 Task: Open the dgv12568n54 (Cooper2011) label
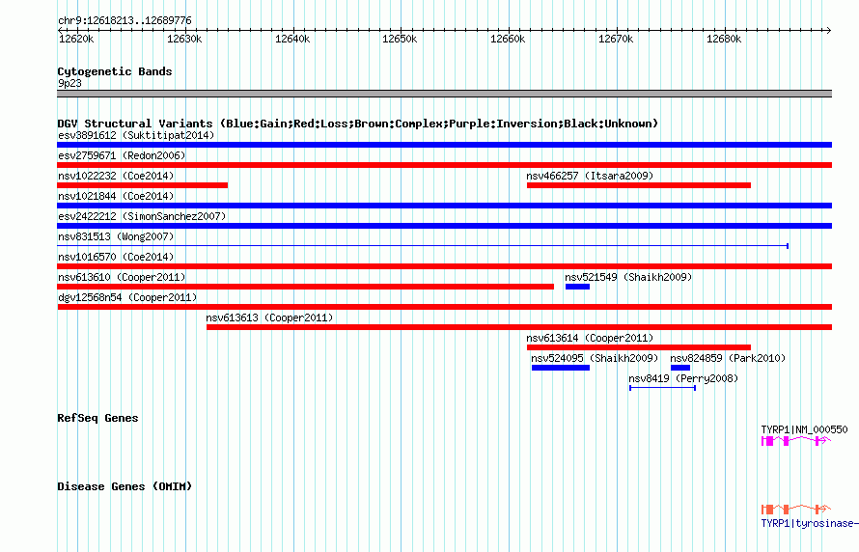(127, 297)
